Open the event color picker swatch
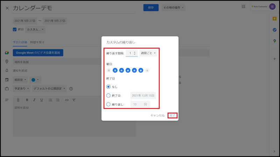This screenshot has width=280, height=157. [35, 80]
